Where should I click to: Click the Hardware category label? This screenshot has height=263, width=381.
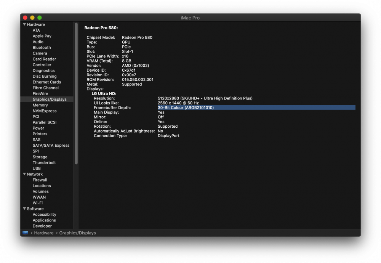[36, 24]
